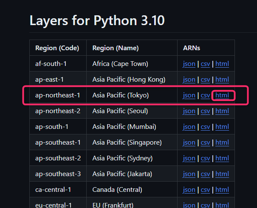
Task: Open html link for Africa (Cape Town)
Action: (222, 64)
